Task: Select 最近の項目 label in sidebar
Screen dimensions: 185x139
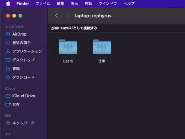Action: pyautogui.click(x=22, y=43)
